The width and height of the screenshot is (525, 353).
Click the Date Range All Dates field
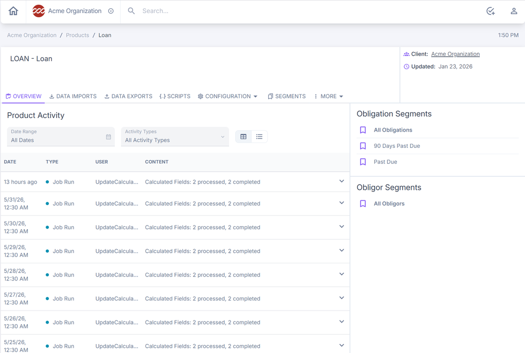[x=61, y=136]
